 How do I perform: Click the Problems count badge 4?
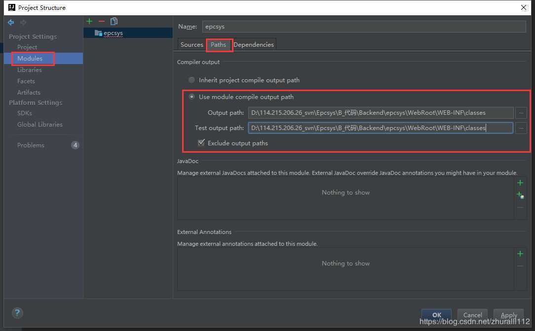[x=75, y=145]
